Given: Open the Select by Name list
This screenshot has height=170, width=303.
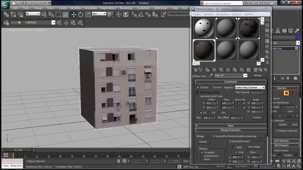Looking at the screenshot, I should click(51, 15).
